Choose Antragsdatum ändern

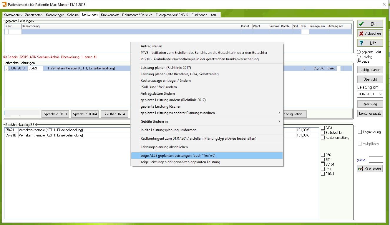tap(207, 94)
